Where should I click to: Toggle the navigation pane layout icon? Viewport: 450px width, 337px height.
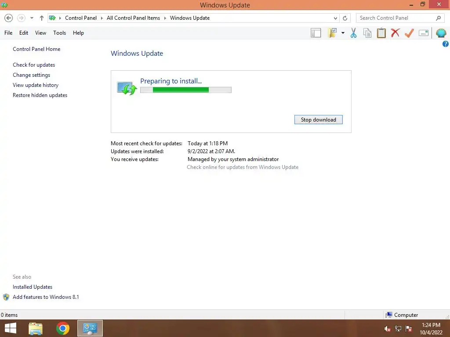point(316,33)
